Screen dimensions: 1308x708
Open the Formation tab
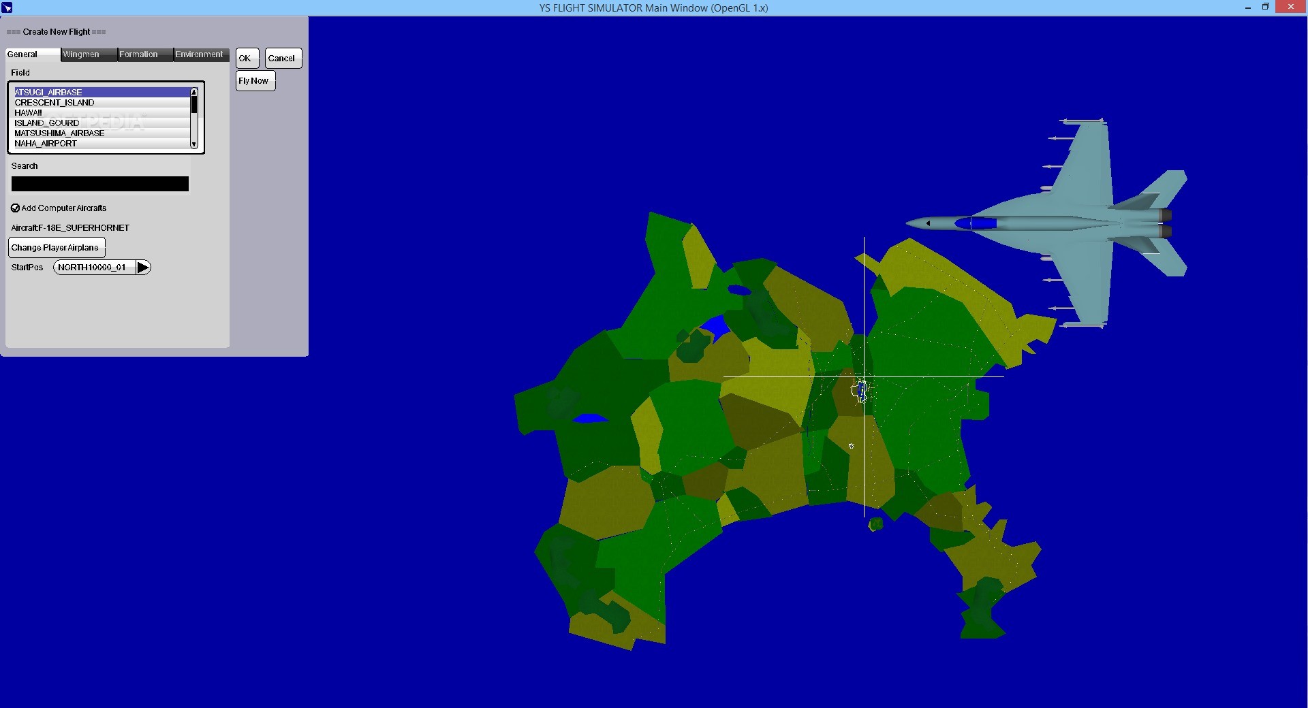tap(144, 54)
